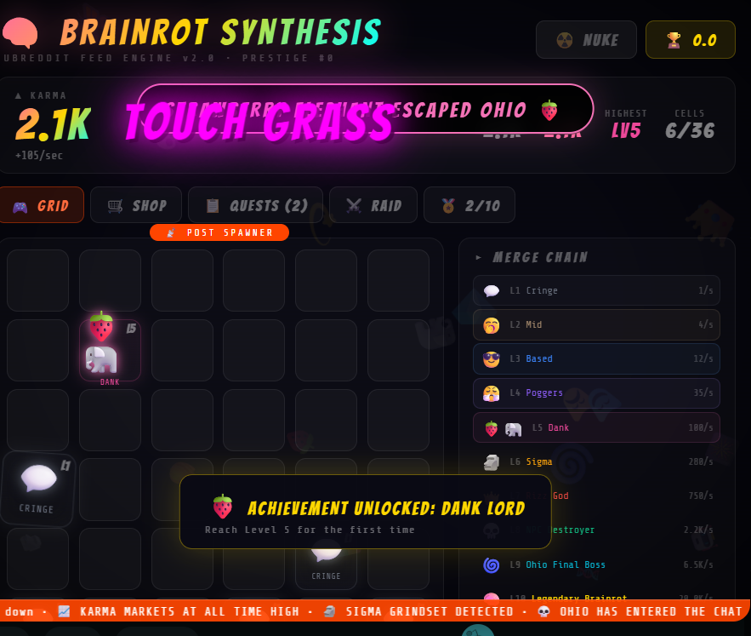Click the top-left empty grid cell
The width and height of the screenshot is (751, 636).
[37, 281]
